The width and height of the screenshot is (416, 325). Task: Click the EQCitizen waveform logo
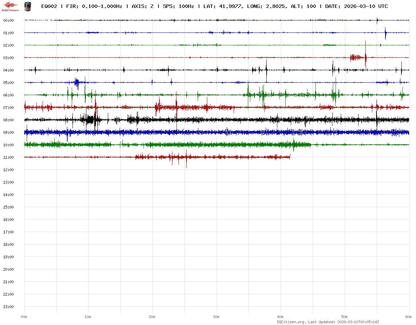(x=11, y=6)
